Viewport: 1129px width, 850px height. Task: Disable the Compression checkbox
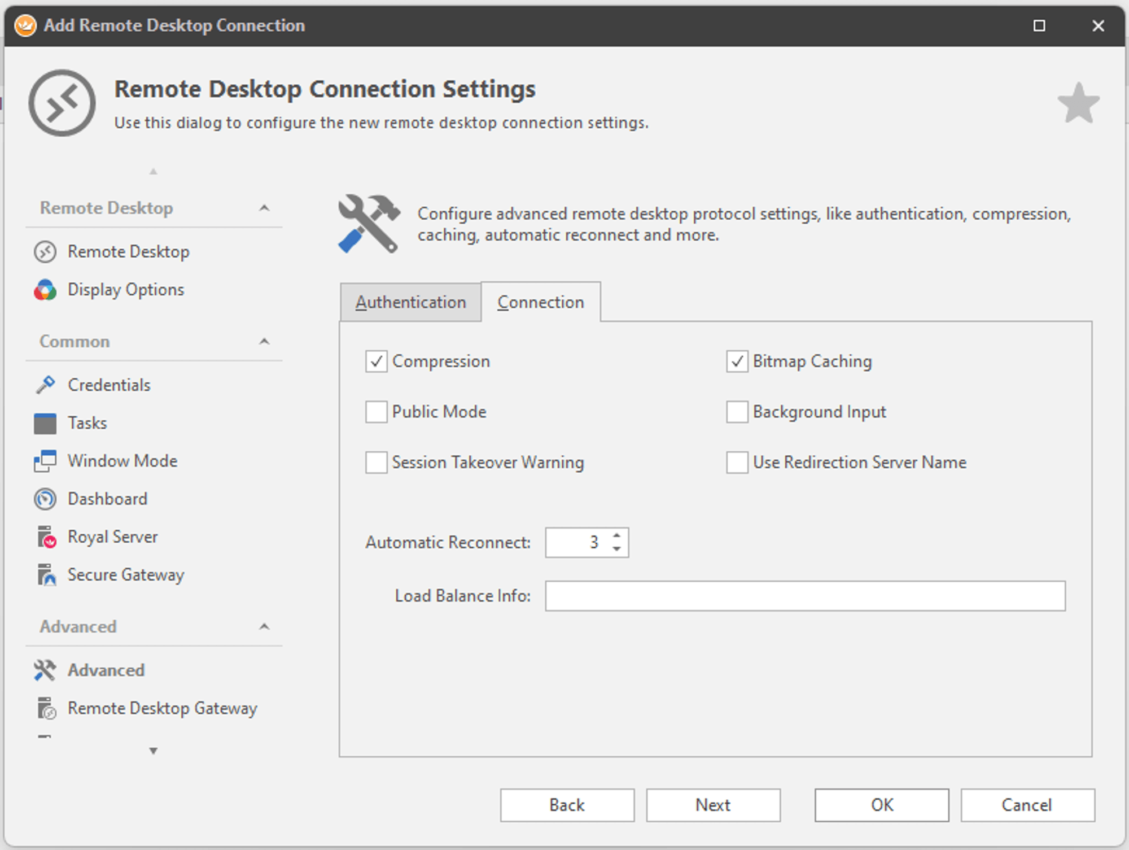point(377,361)
